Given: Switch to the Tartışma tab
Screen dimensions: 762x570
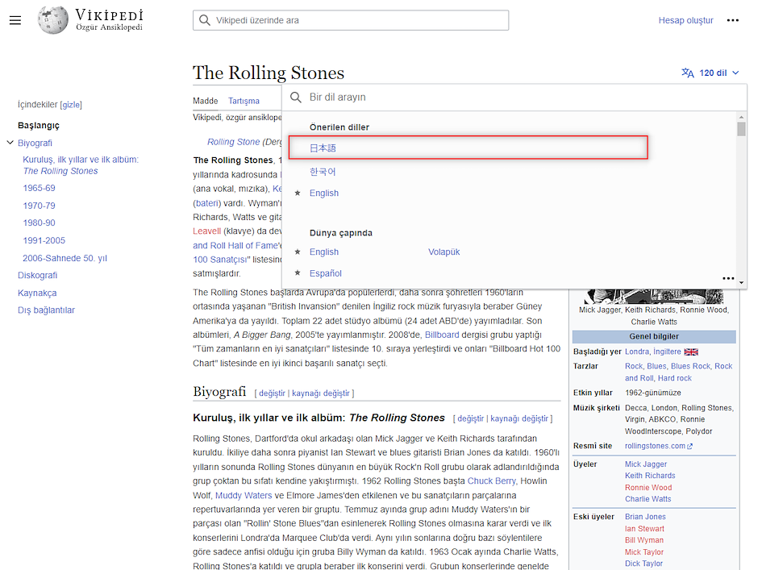Looking at the screenshot, I should (244, 101).
